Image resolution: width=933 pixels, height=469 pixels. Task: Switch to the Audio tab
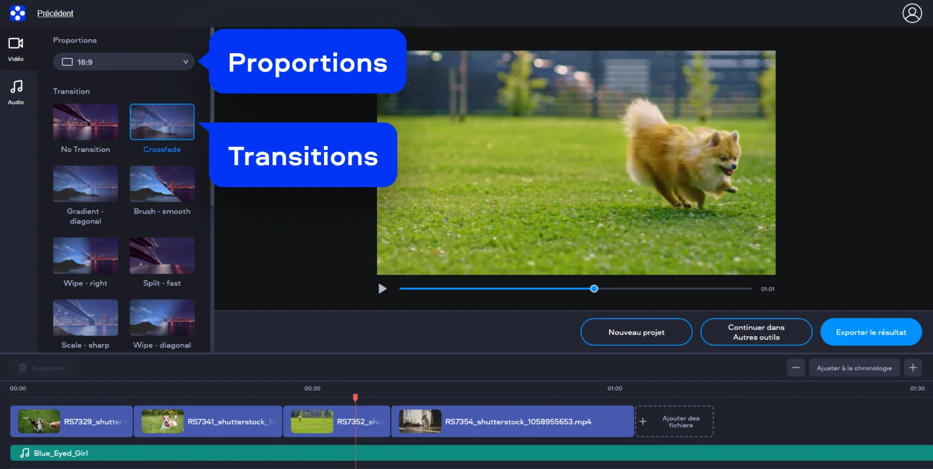tap(16, 92)
